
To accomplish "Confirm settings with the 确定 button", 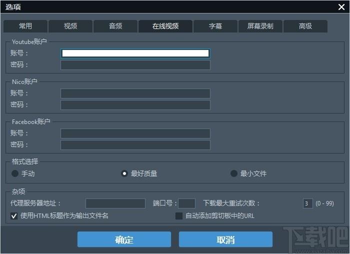I will click(124, 239).
